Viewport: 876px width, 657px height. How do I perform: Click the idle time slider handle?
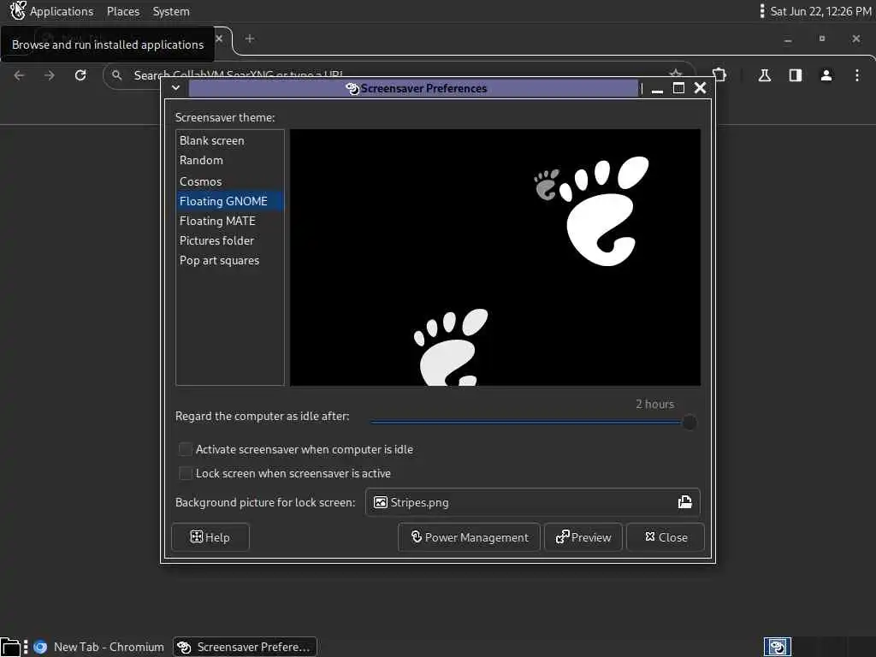click(x=690, y=423)
